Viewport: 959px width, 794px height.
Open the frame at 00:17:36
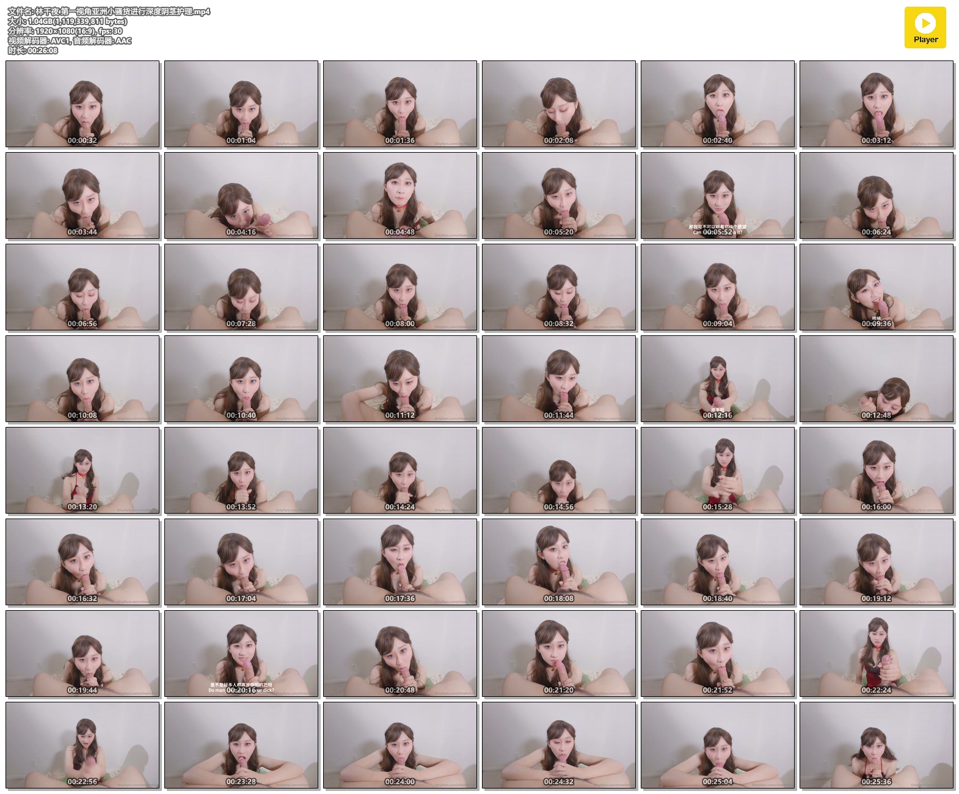400,562
